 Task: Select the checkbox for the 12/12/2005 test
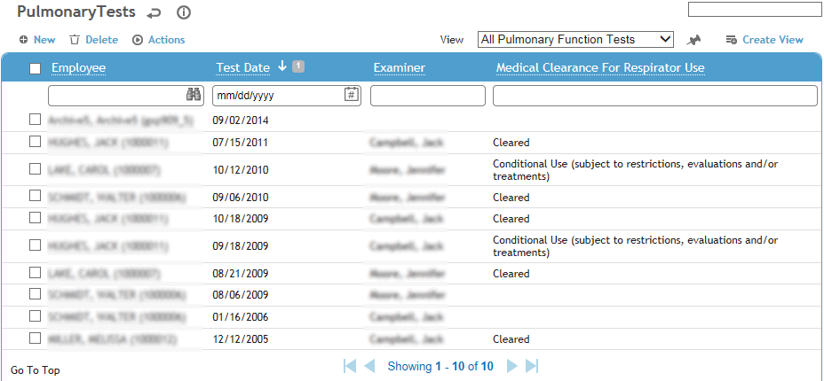(36, 338)
